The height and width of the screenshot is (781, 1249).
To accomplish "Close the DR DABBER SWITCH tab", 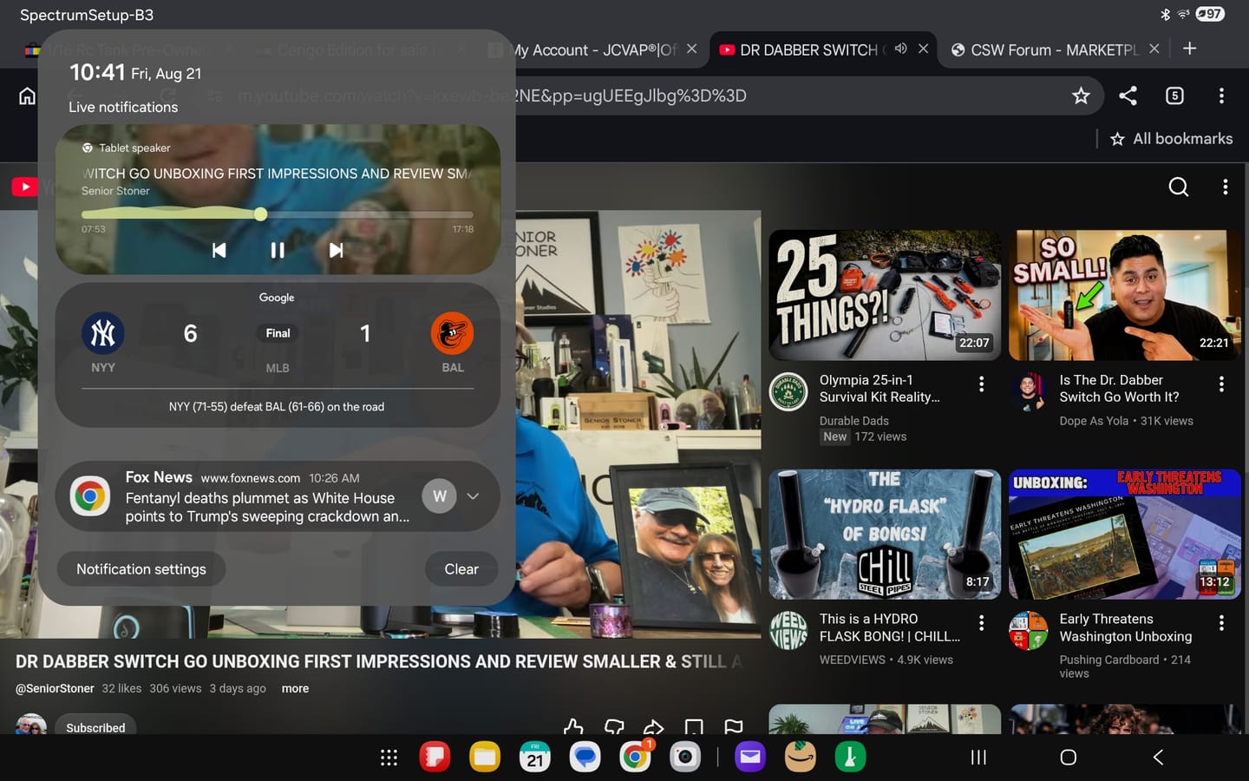I will [923, 49].
